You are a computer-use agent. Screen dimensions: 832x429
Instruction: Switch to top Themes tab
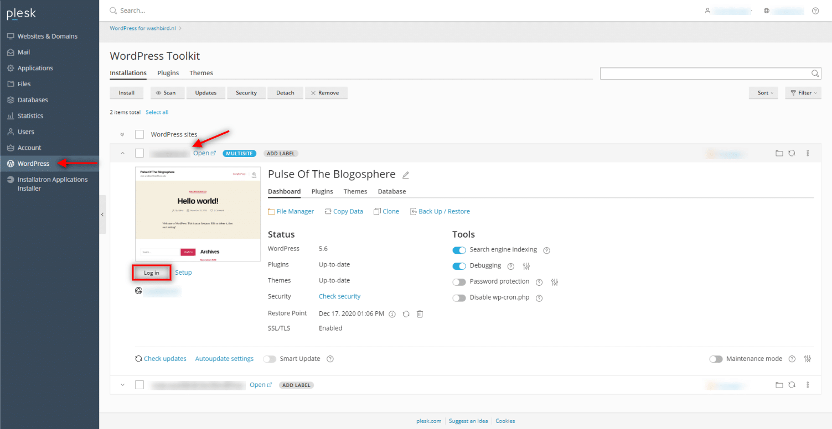click(201, 73)
